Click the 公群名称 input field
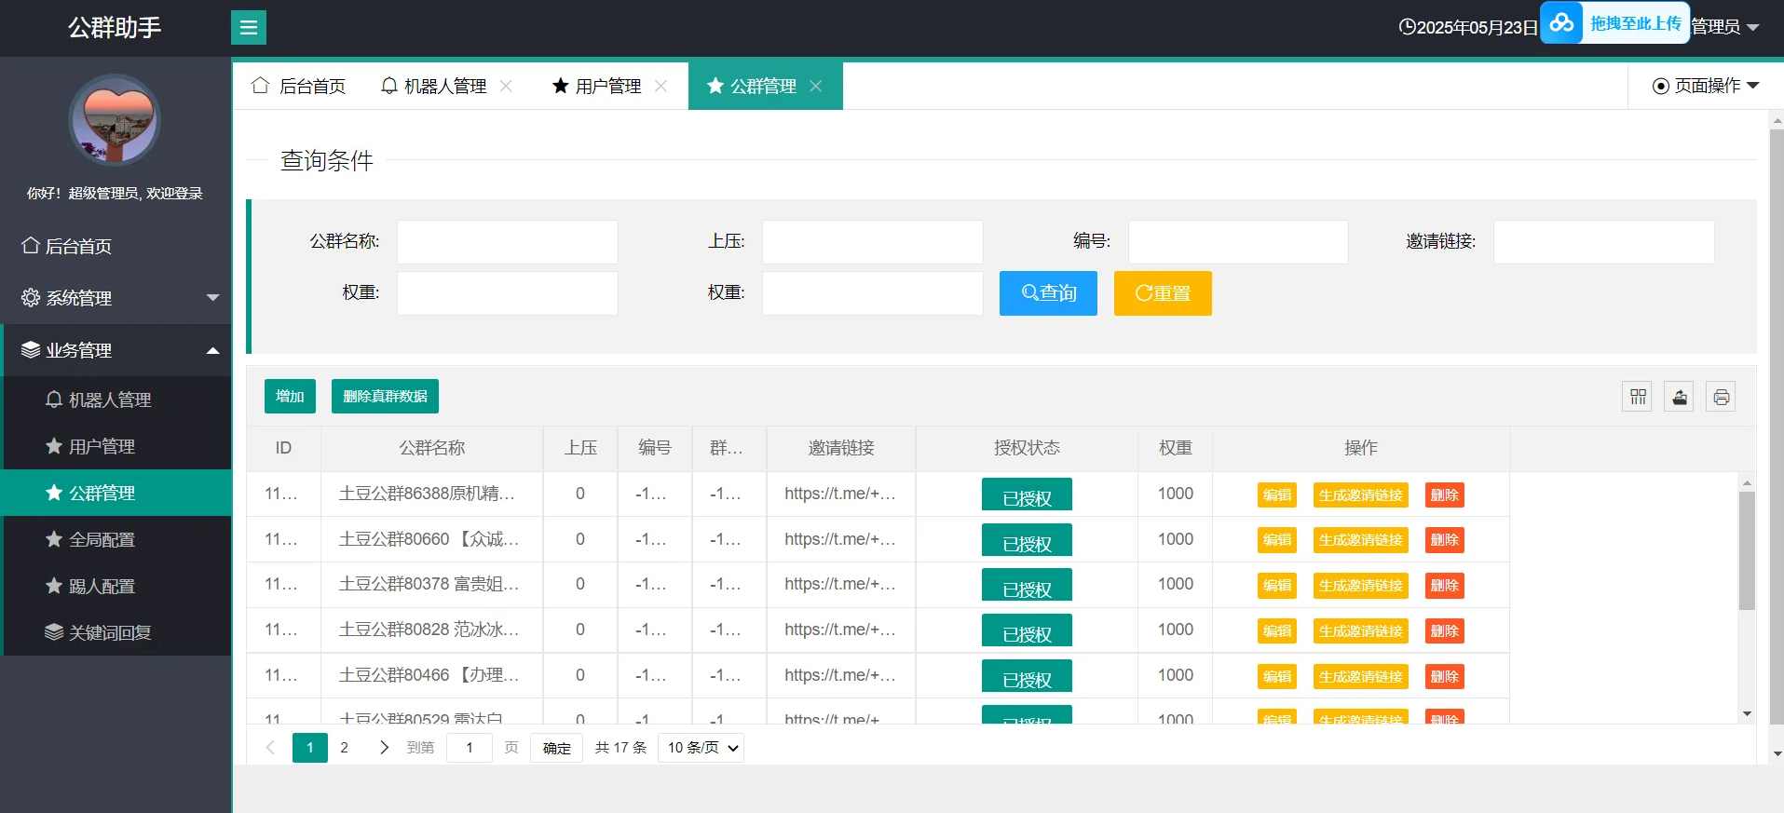Image resolution: width=1784 pixels, height=813 pixels. tap(507, 242)
